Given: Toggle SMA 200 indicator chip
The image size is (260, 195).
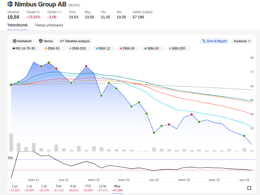Looking at the screenshot, I should click(x=177, y=48).
